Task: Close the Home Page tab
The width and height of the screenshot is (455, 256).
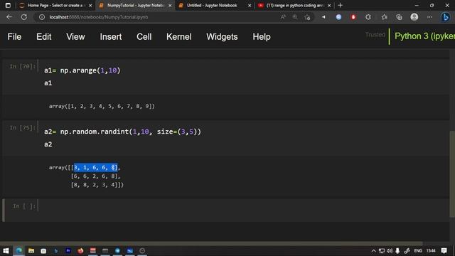Action: [90, 6]
